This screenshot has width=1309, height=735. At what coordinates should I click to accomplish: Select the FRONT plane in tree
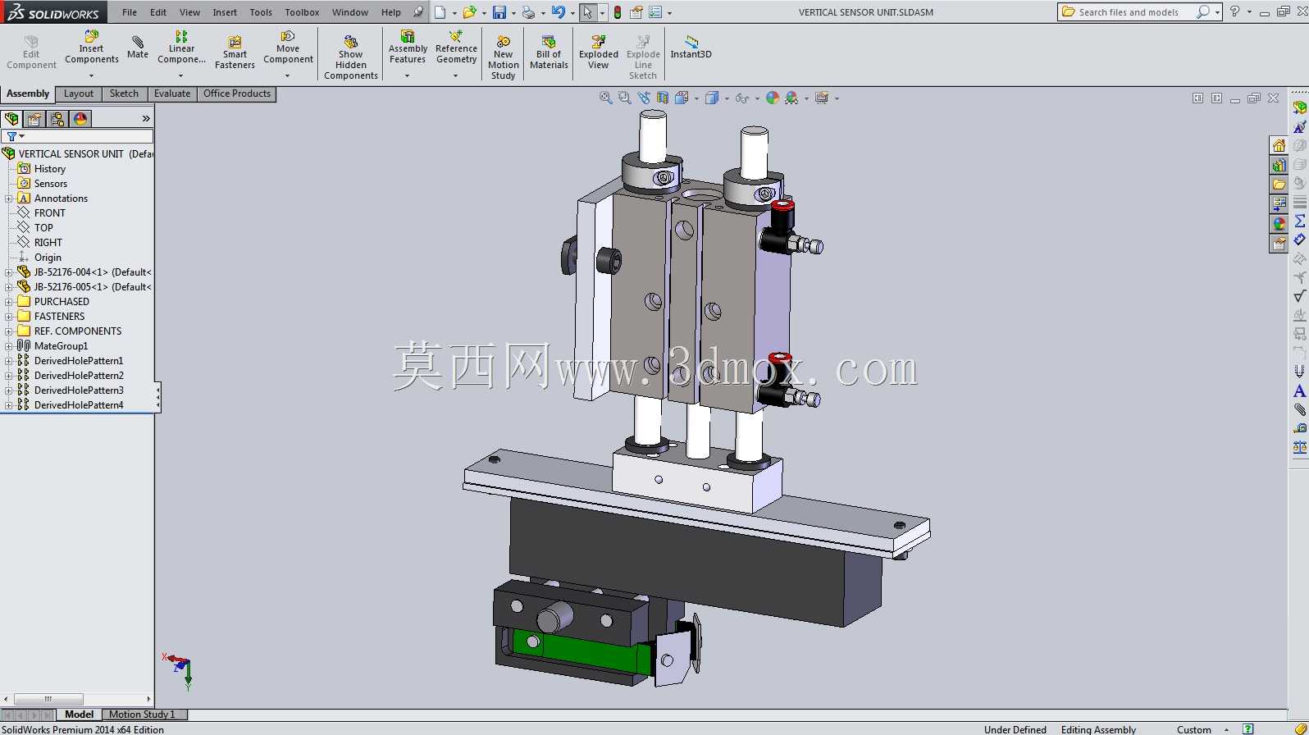coord(49,213)
